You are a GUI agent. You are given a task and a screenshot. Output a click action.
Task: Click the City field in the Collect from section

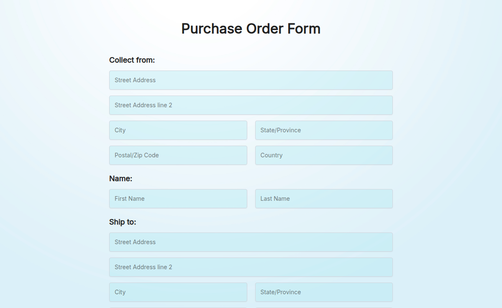click(x=178, y=130)
